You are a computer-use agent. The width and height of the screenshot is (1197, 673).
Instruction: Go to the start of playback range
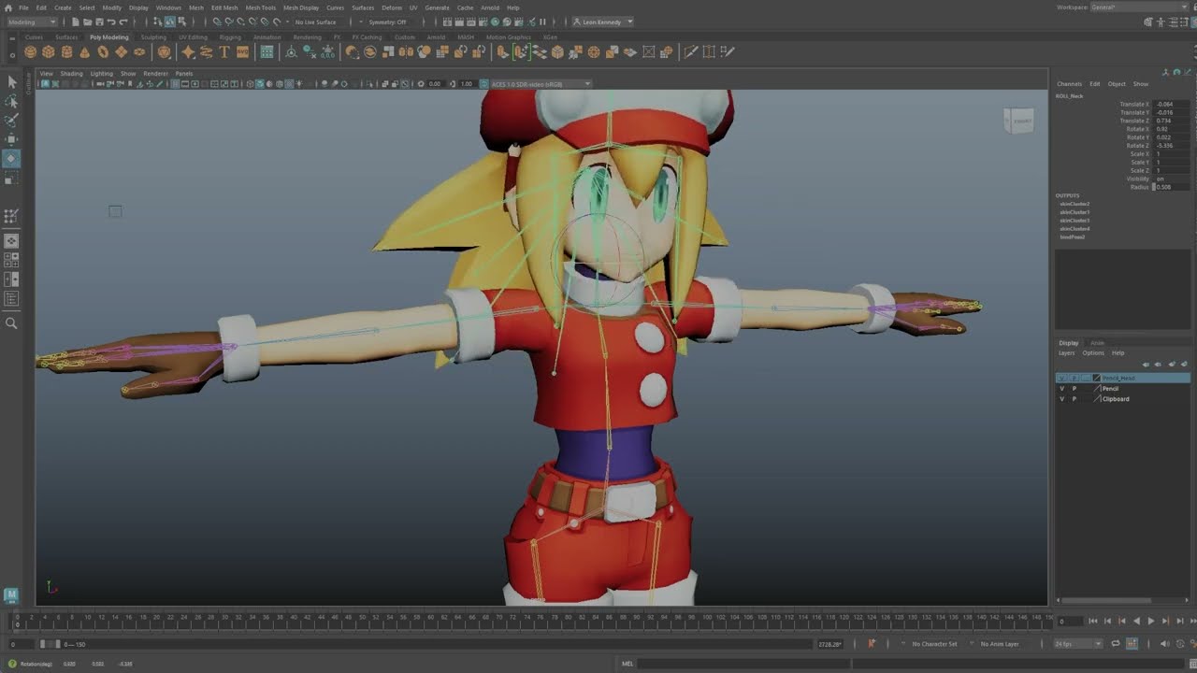[x=1093, y=621]
